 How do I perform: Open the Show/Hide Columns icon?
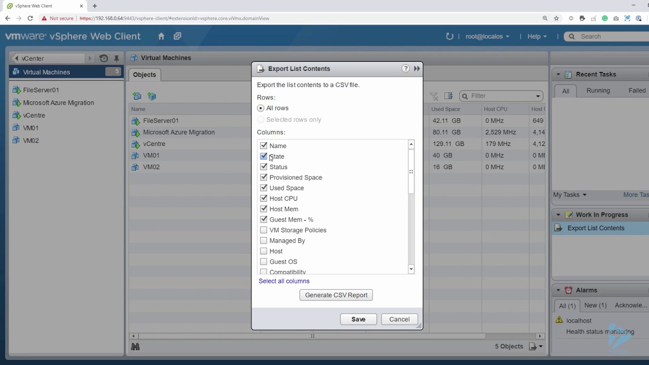point(448,95)
